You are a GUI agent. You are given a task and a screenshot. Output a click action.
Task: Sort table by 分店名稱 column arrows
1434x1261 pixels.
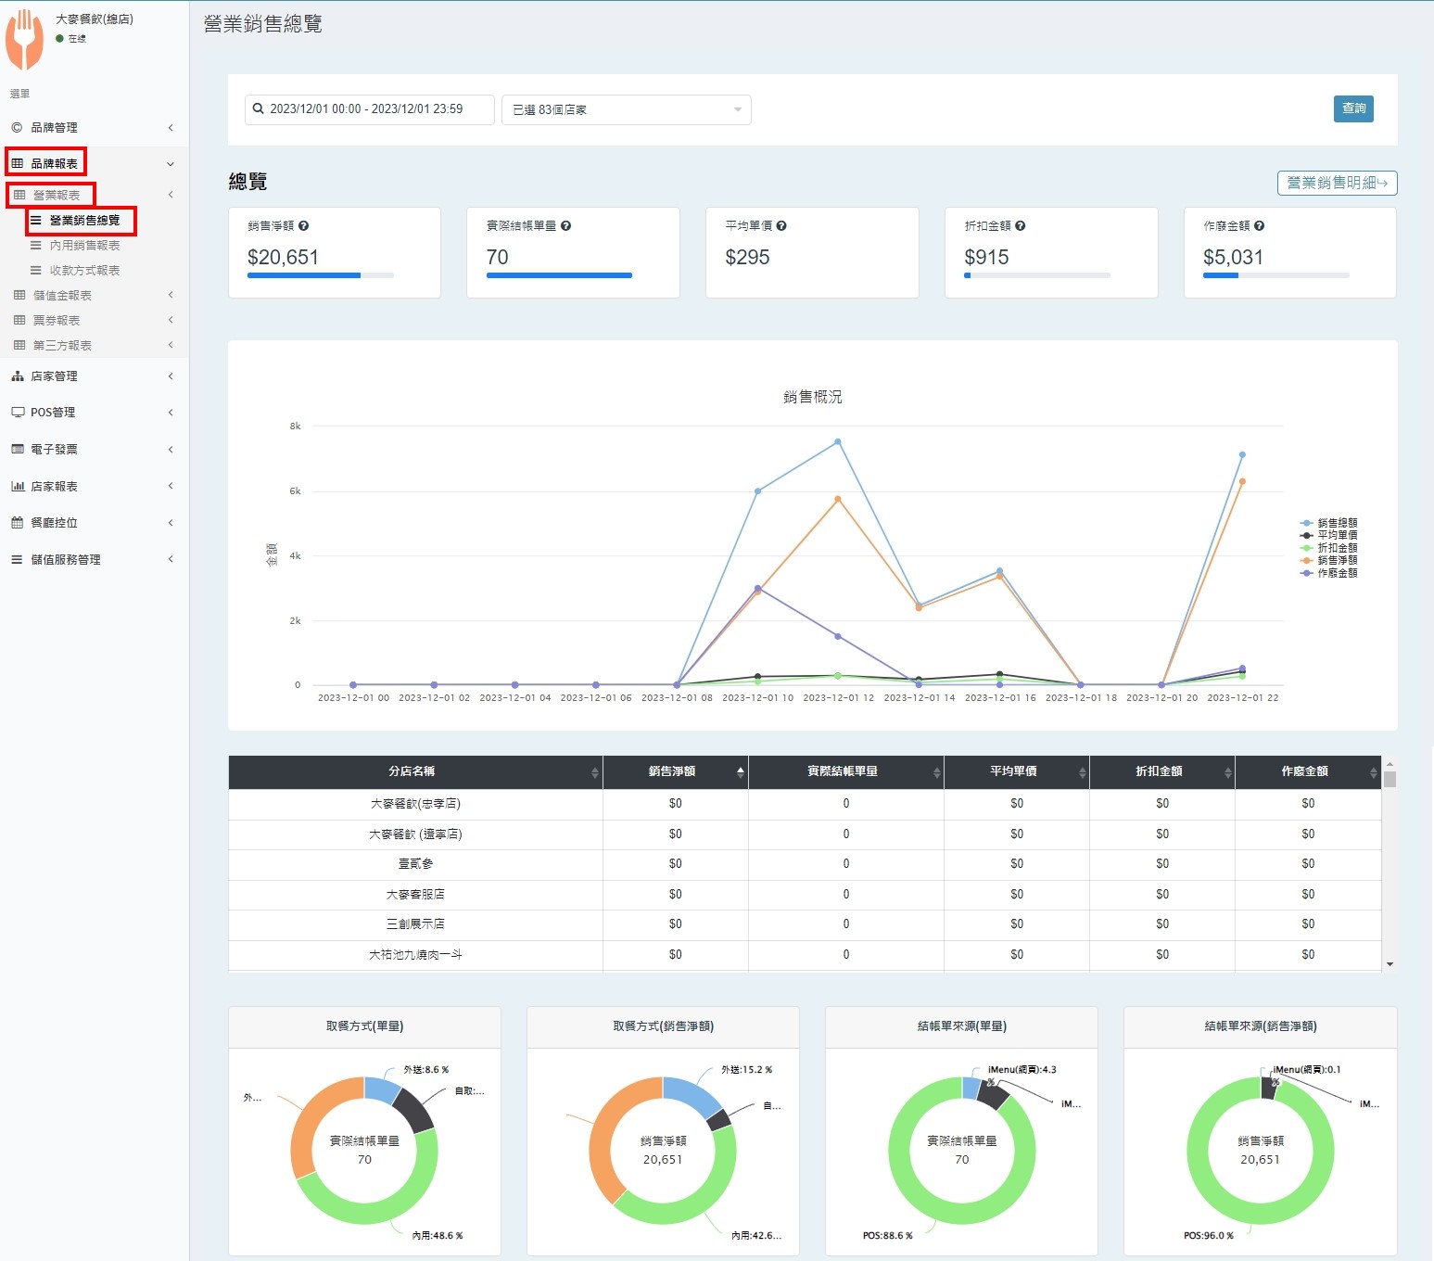pos(594,772)
